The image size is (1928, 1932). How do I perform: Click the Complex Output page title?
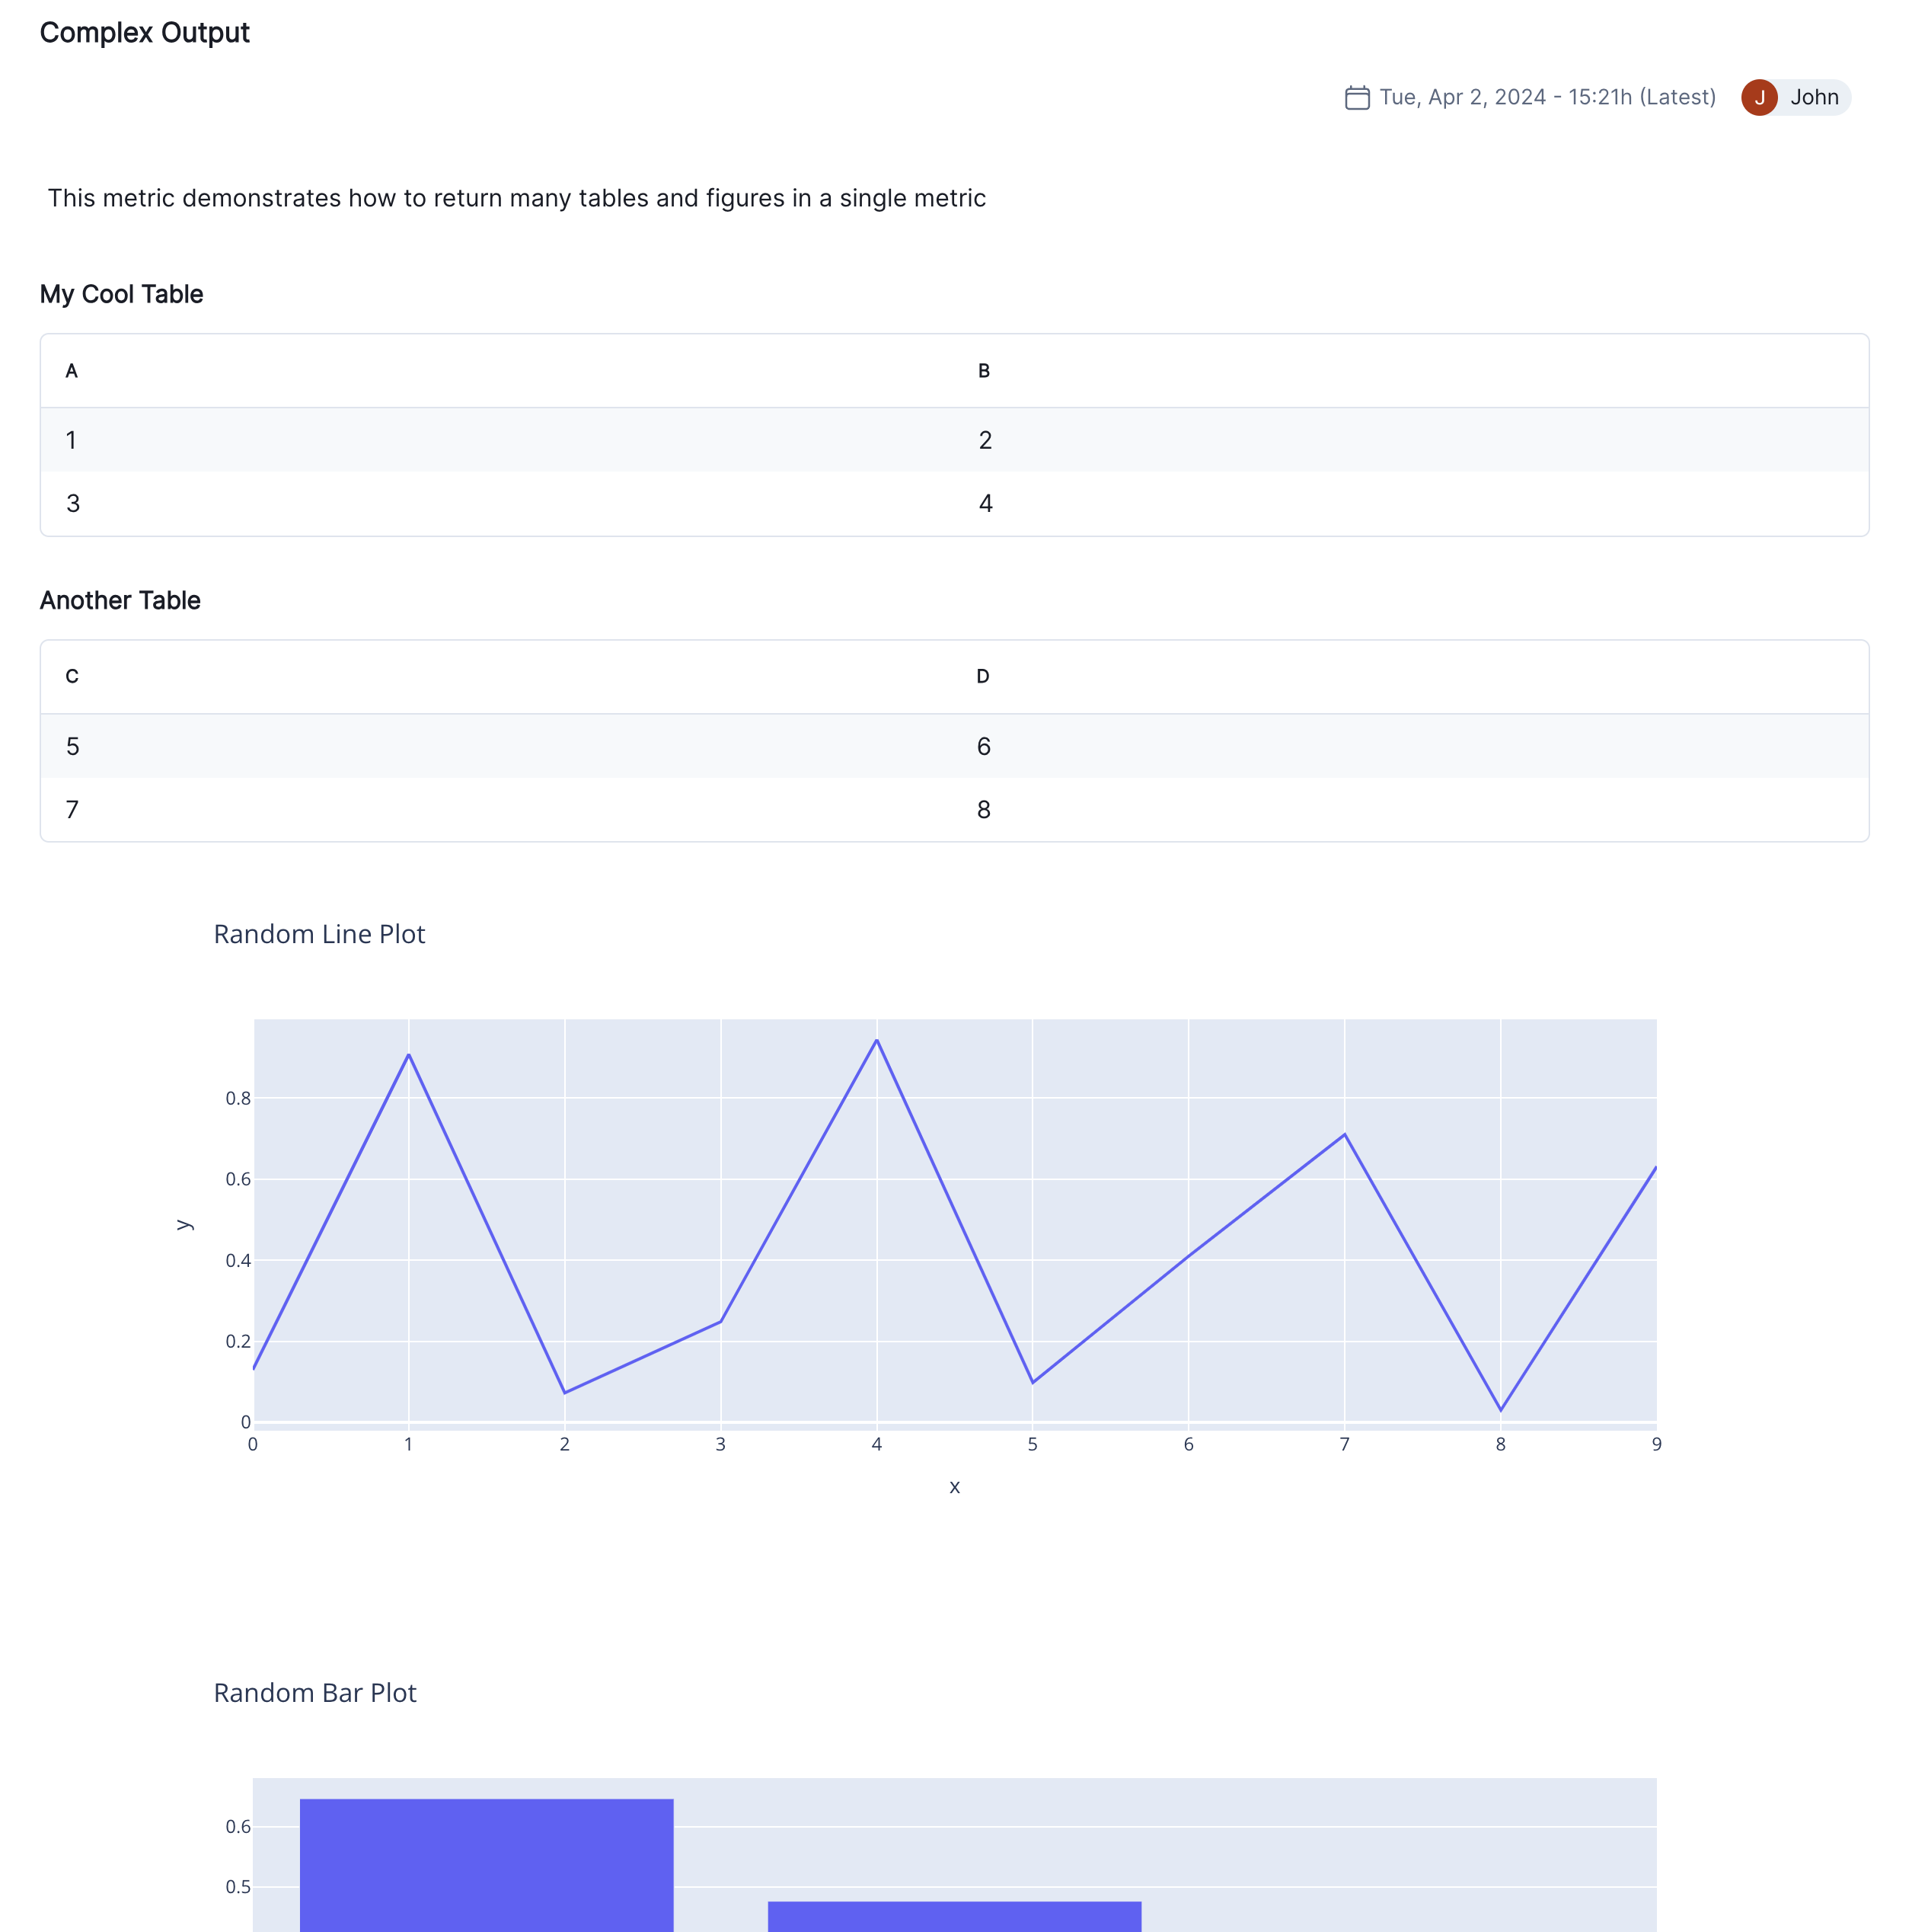click(x=145, y=32)
